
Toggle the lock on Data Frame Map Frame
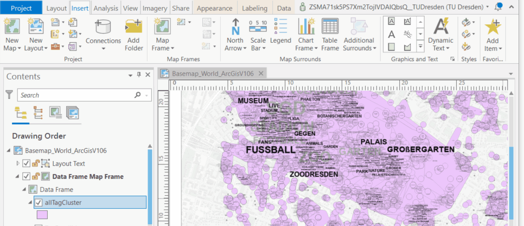(35, 177)
